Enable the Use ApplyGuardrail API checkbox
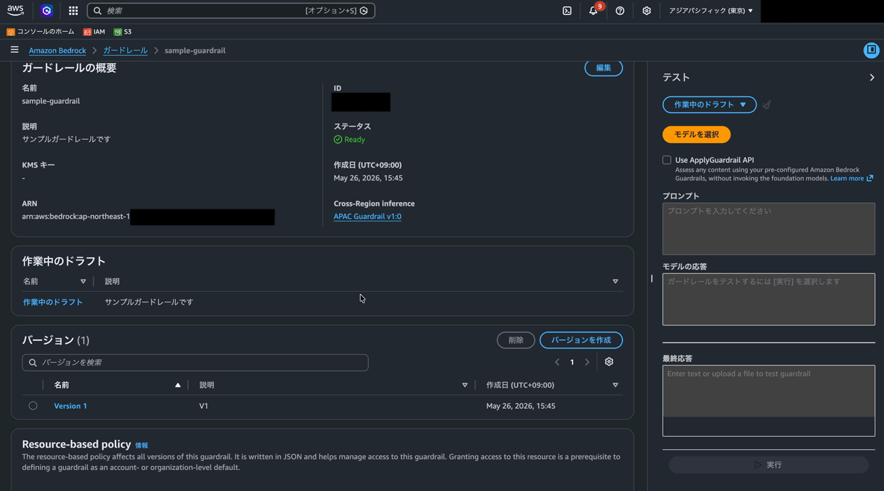Image resolution: width=884 pixels, height=491 pixels. (667, 160)
